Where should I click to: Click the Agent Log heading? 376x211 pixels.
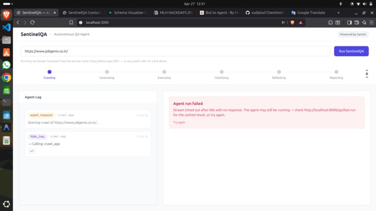(x=33, y=97)
